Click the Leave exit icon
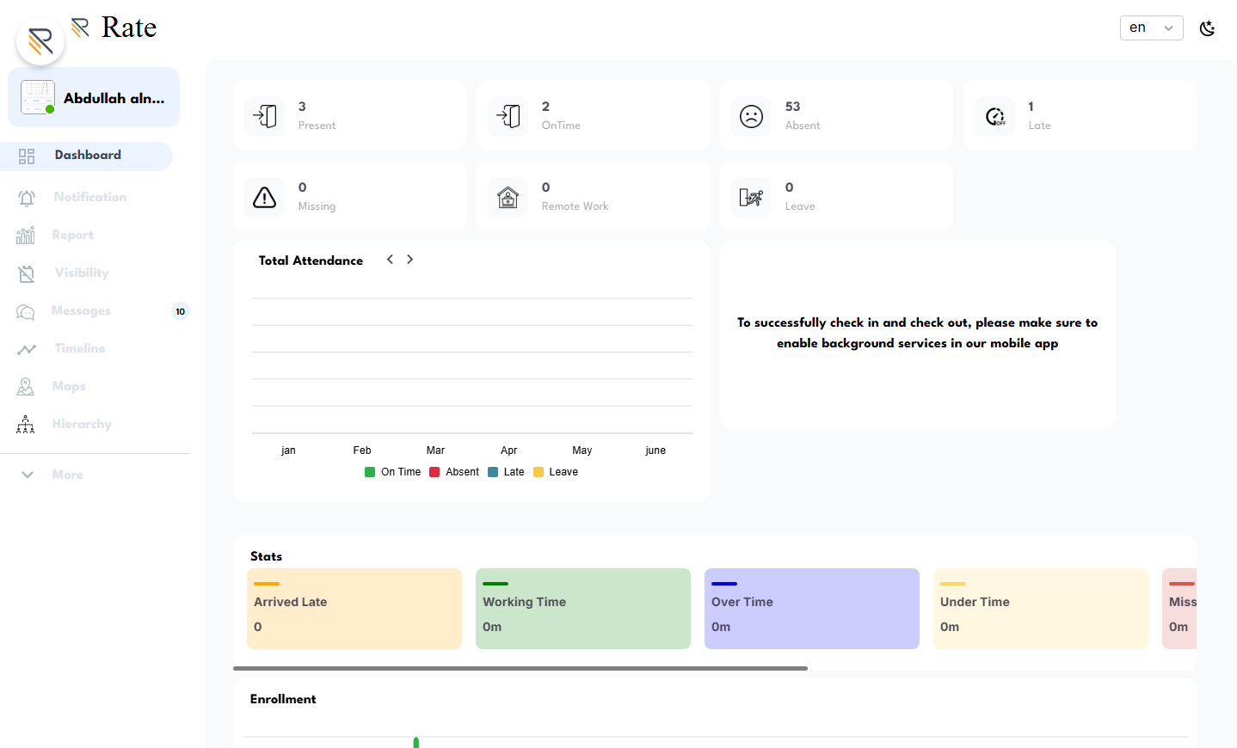1237x748 pixels. (752, 197)
